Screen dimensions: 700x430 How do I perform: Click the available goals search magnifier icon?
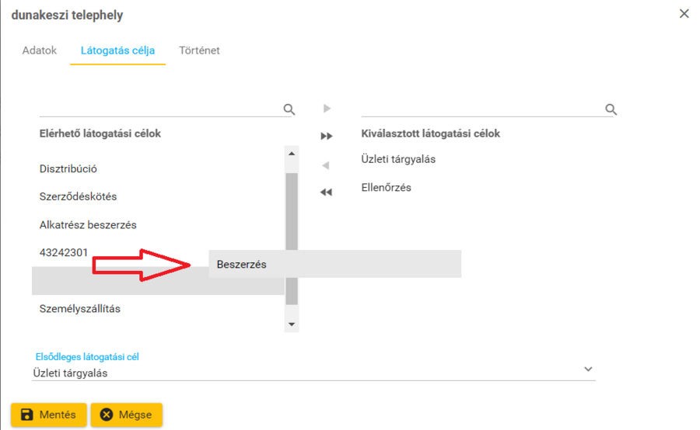(289, 109)
